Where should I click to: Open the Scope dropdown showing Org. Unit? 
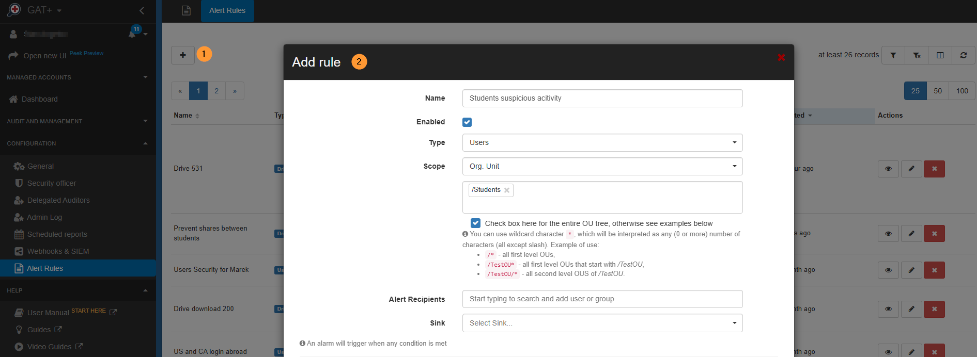(602, 166)
